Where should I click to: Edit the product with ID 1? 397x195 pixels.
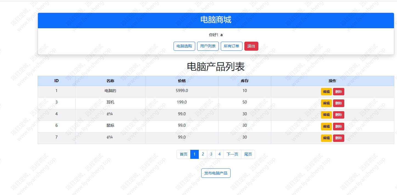(326, 92)
